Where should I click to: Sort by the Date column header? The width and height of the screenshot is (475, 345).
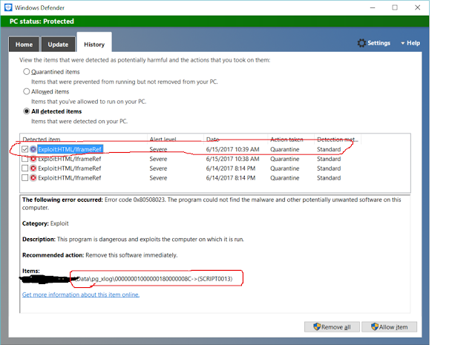[x=236, y=139]
